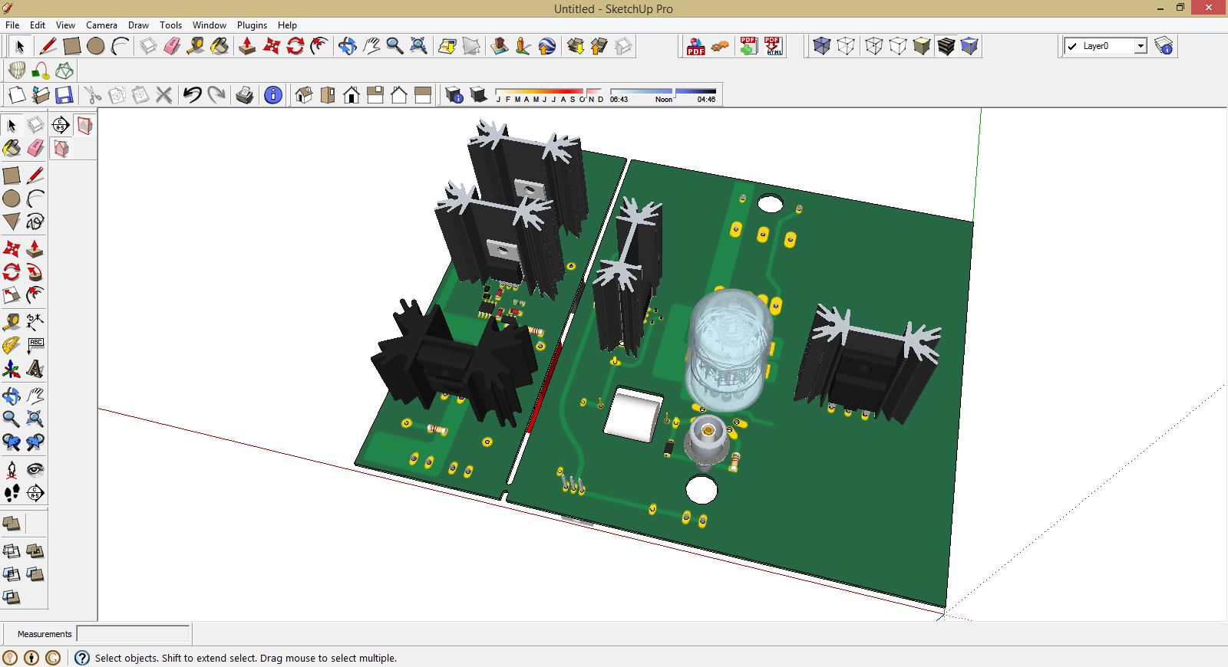Click Zoom Extents in the top toolbar
The height and width of the screenshot is (667, 1228).
(x=418, y=46)
